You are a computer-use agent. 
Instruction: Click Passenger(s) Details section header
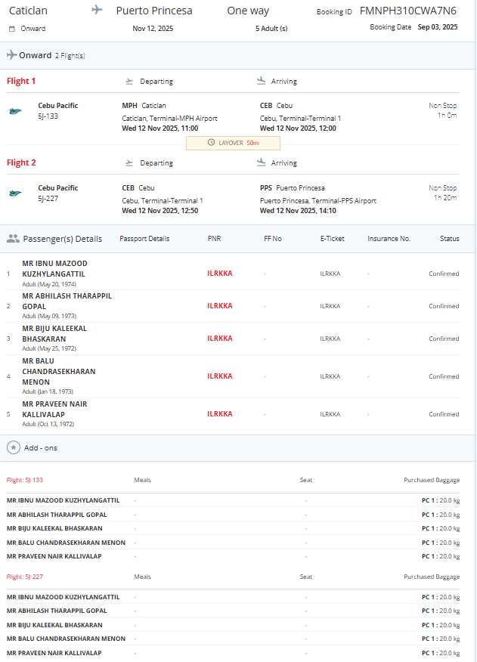63,239
